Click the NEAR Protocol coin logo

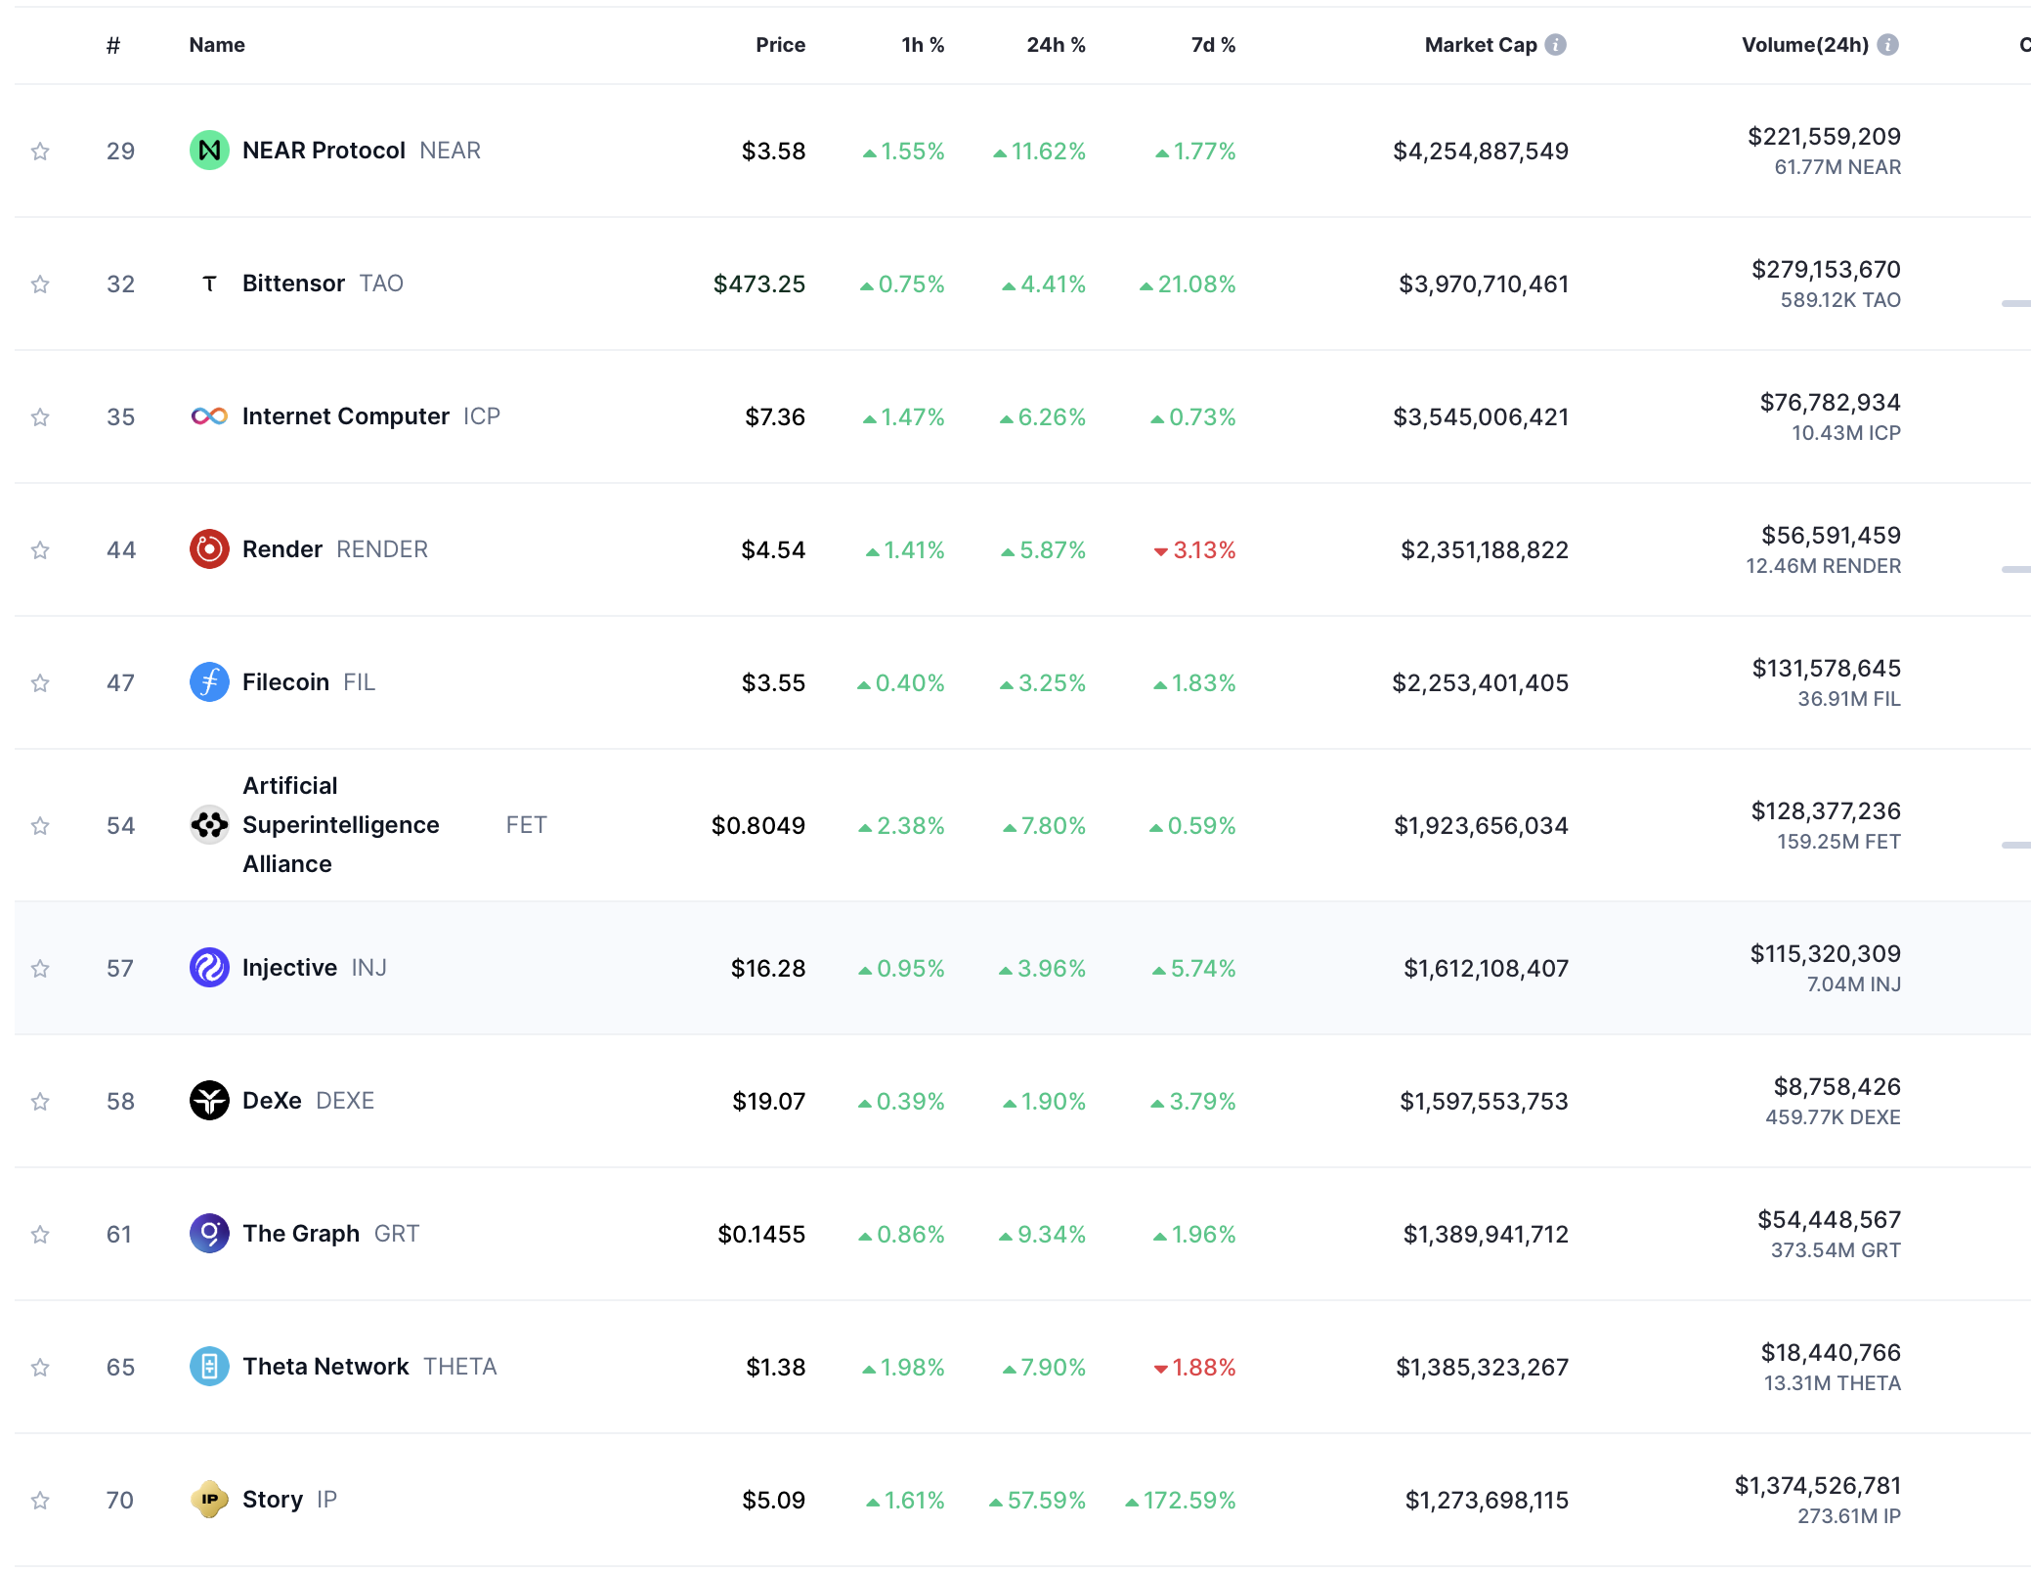(x=208, y=151)
